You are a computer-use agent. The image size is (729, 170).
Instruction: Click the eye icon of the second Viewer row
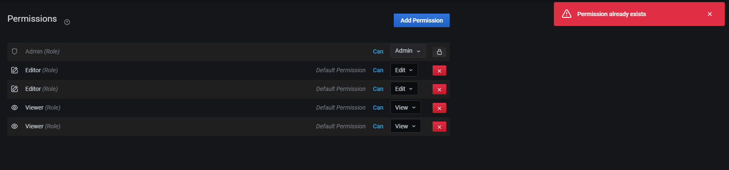tap(15, 126)
